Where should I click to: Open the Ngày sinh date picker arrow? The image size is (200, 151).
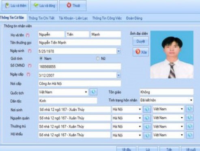tap(118, 51)
